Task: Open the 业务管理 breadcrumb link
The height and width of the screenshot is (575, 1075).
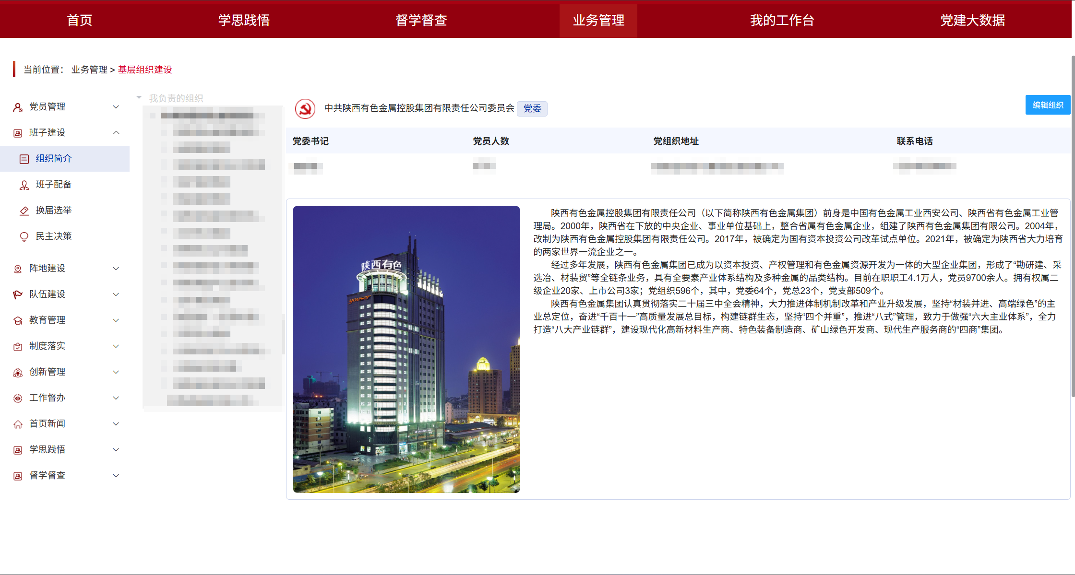Action: (89, 69)
